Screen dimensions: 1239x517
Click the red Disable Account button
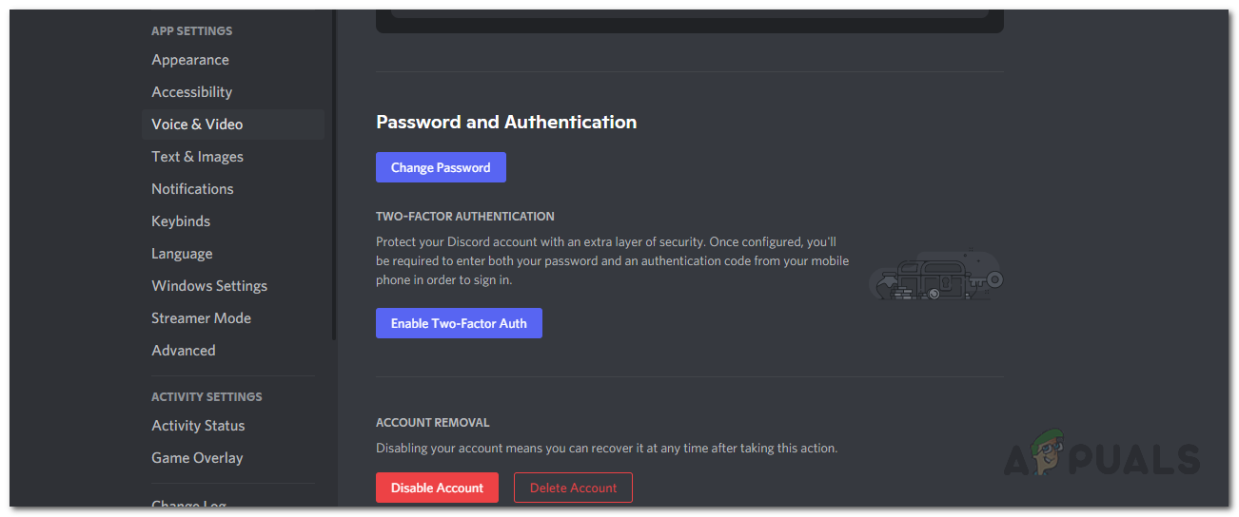(437, 488)
